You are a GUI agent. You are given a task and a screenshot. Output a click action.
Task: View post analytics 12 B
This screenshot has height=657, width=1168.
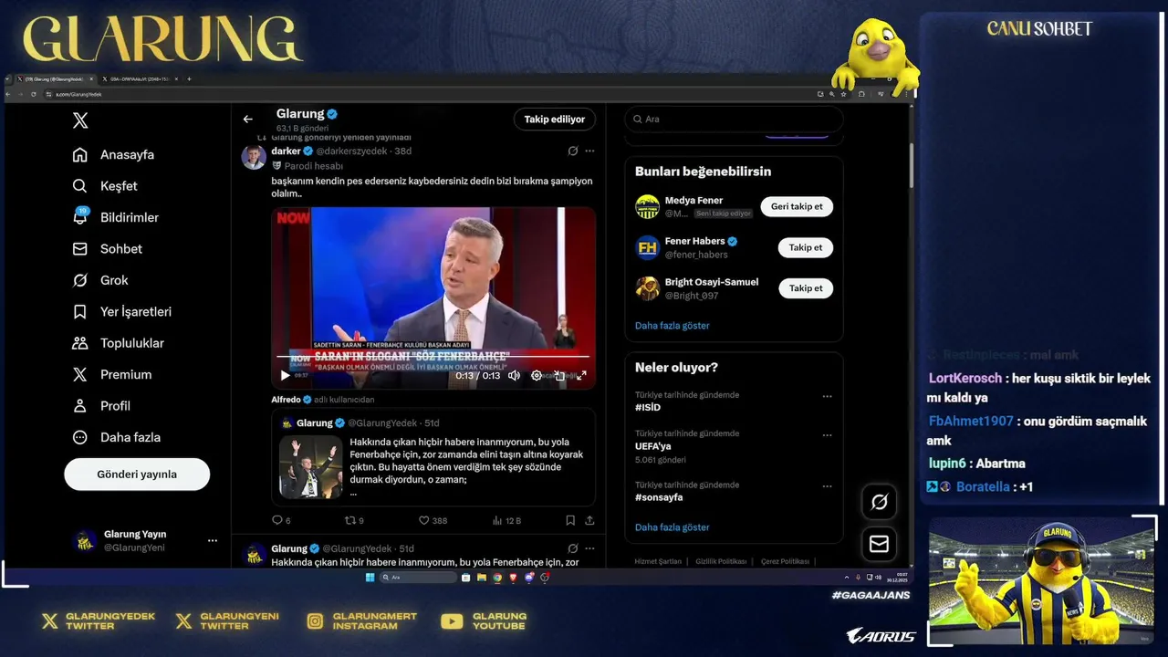(506, 520)
